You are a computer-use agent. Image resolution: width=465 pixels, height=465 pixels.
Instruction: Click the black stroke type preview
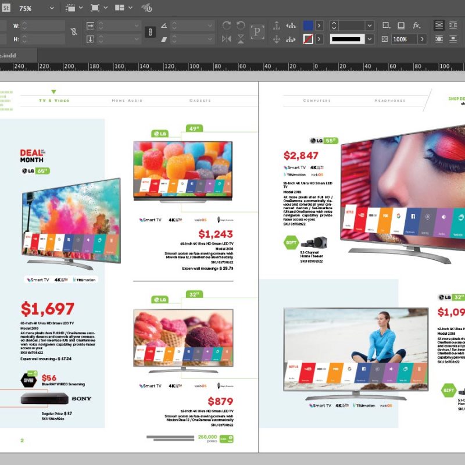point(347,39)
